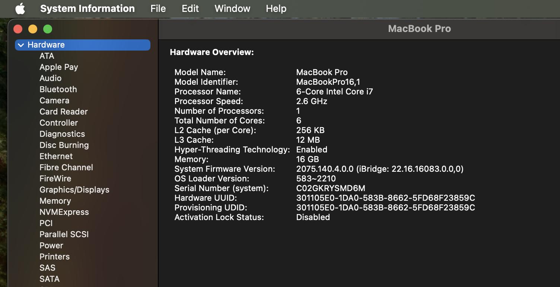Open the Help menu

coord(276,9)
